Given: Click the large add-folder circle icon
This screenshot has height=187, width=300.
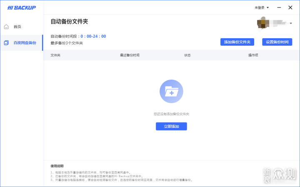Looking at the screenshot, I should (171, 91).
